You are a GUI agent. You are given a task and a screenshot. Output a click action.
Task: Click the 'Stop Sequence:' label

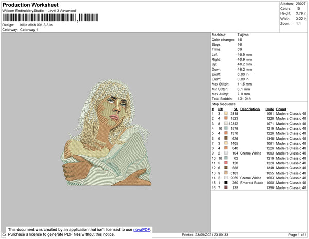point(224,104)
